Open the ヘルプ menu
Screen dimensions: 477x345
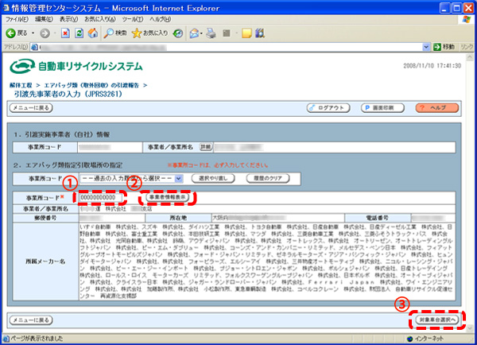click(160, 19)
